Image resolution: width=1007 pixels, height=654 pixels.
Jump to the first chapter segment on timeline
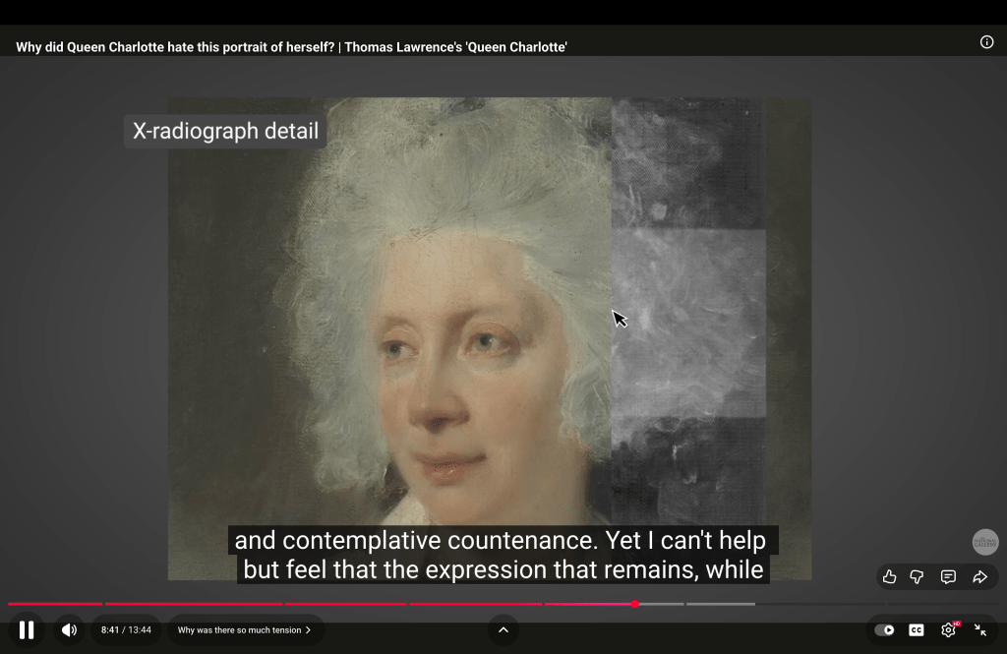point(54,604)
